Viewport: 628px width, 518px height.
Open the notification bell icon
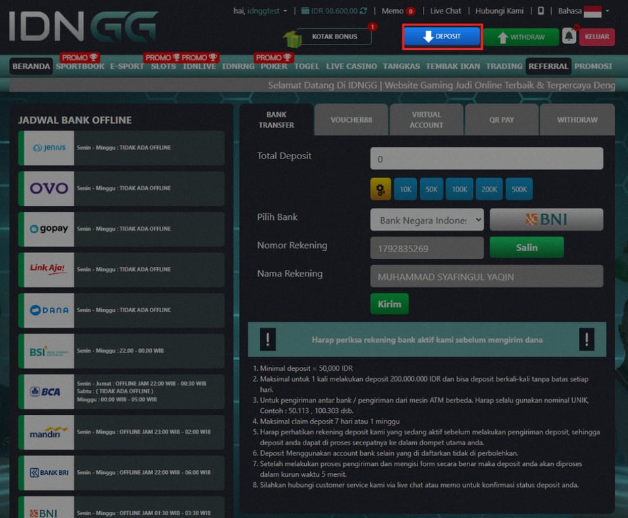(569, 36)
